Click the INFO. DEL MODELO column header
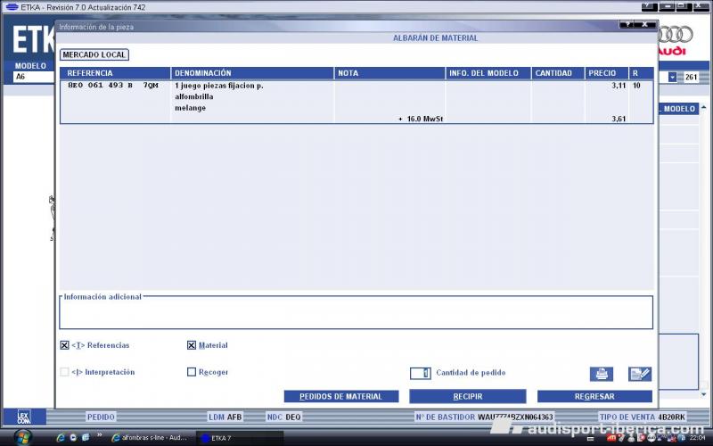This screenshot has width=713, height=446. click(488, 73)
